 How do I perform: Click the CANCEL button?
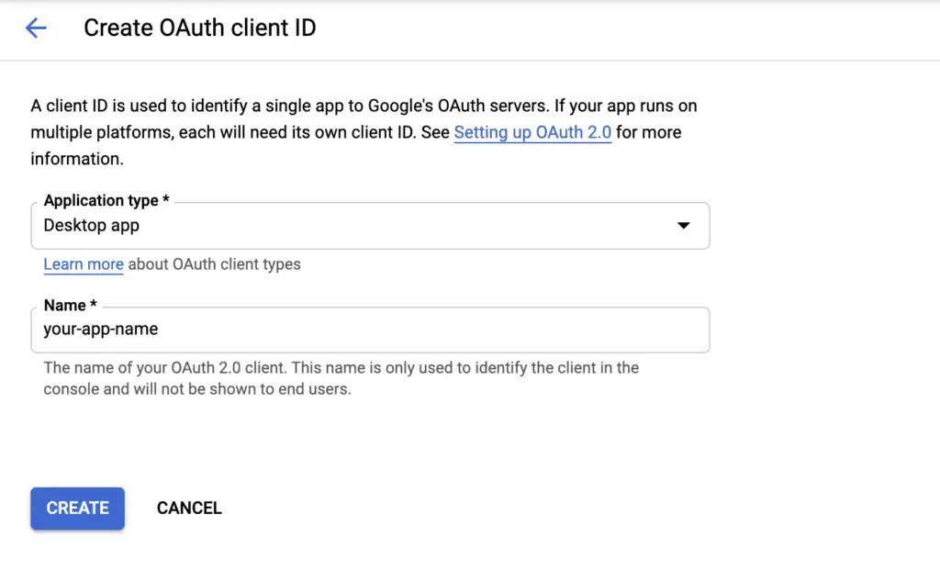189,508
